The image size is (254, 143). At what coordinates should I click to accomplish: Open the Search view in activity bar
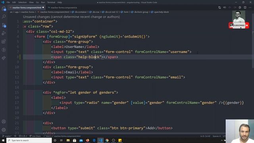[x=4, y=17]
